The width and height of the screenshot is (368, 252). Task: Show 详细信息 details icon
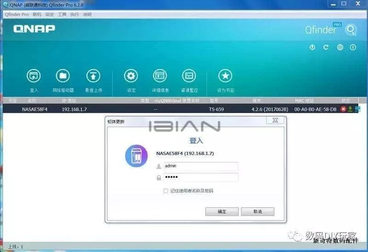(160, 76)
